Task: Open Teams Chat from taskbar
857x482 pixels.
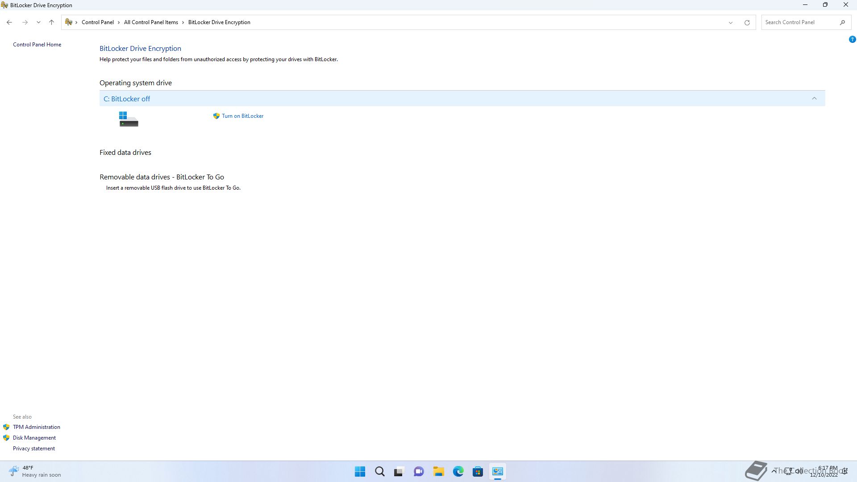Action: click(419, 472)
